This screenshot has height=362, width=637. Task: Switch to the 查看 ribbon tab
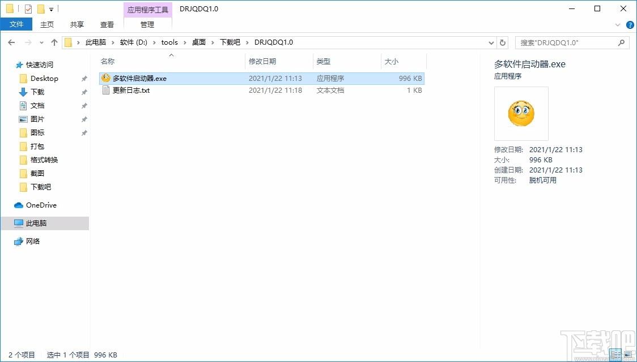[107, 24]
